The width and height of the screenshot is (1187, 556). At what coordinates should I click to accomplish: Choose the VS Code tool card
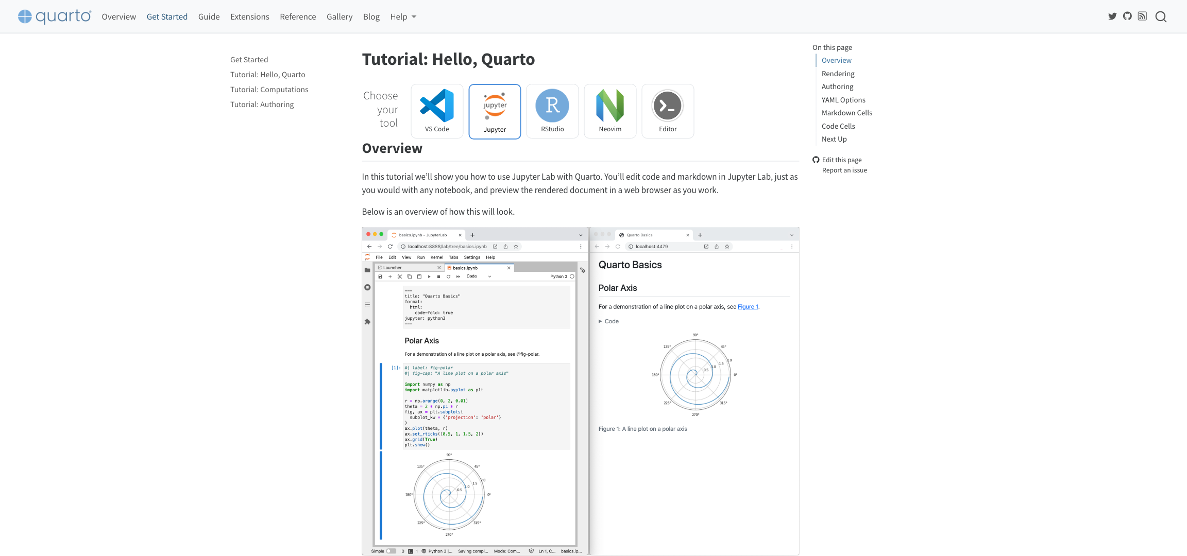[437, 111]
